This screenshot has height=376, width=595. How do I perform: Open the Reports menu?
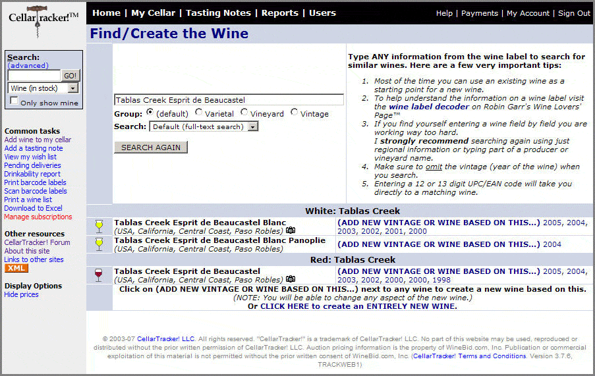(x=279, y=13)
